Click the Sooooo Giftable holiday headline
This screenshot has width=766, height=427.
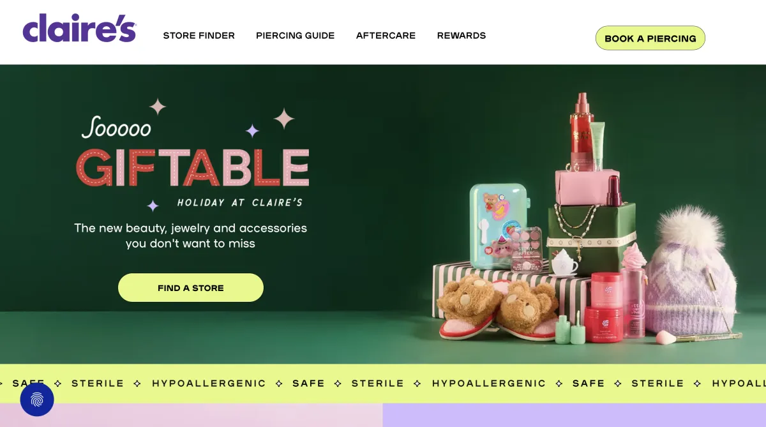pyautogui.click(x=193, y=153)
